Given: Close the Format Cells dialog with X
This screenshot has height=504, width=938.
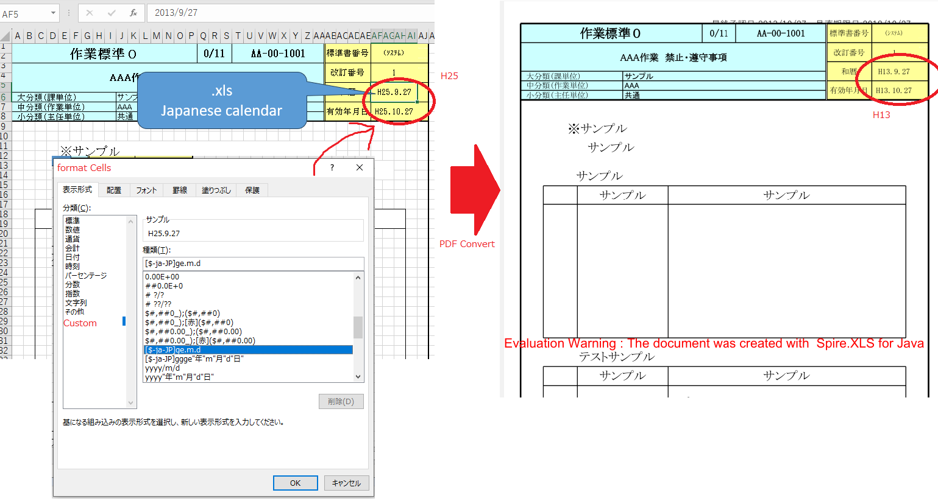Looking at the screenshot, I should click(x=360, y=167).
